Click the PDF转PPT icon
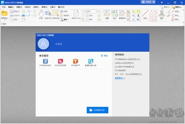 pyautogui.click(x=76, y=62)
